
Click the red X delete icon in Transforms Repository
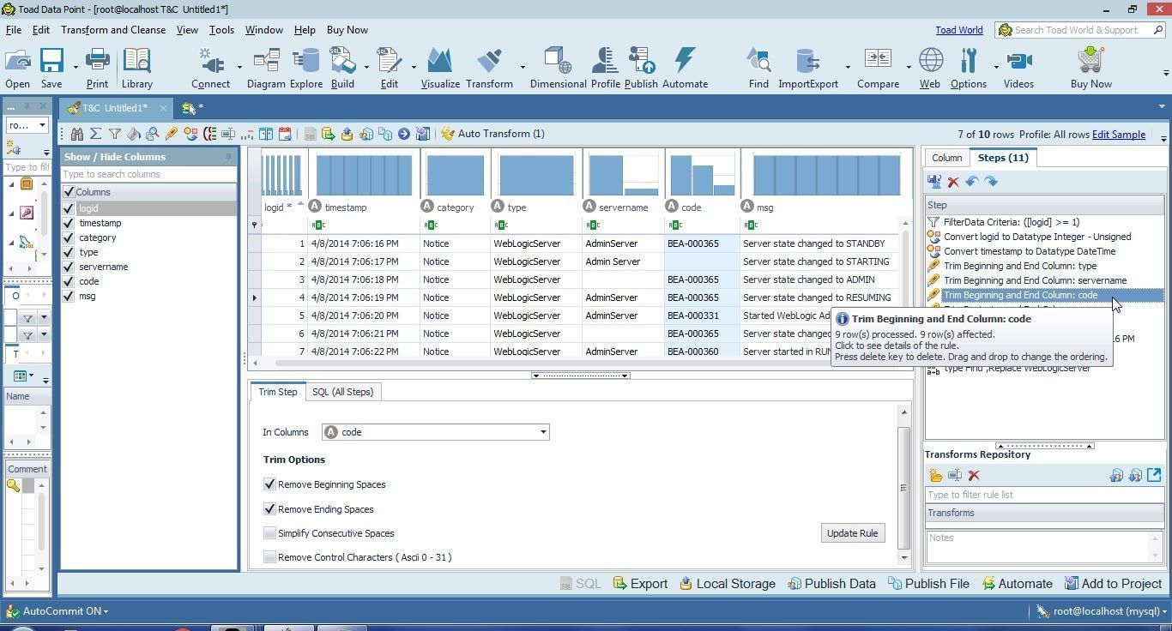(974, 475)
